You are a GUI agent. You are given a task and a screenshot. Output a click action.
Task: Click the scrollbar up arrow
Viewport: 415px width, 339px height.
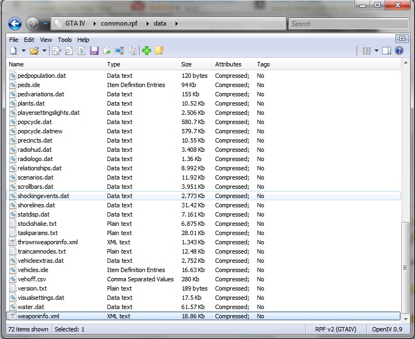[x=406, y=63]
